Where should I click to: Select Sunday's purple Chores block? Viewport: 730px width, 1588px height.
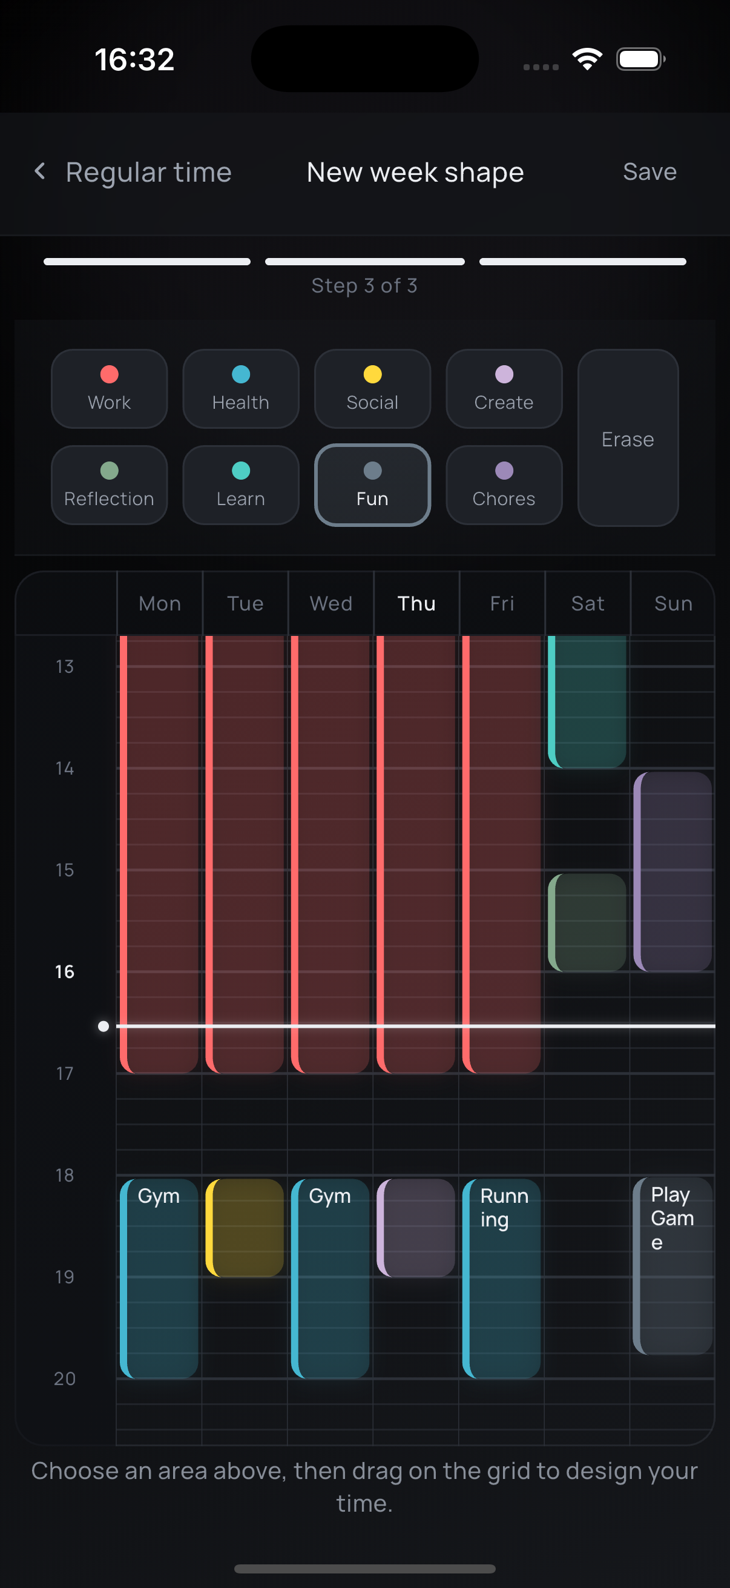click(x=672, y=872)
